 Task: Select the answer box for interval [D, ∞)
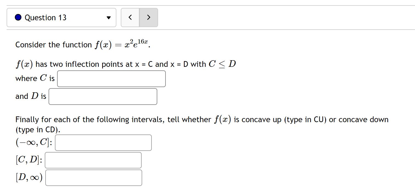pyautogui.click(x=94, y=177)
